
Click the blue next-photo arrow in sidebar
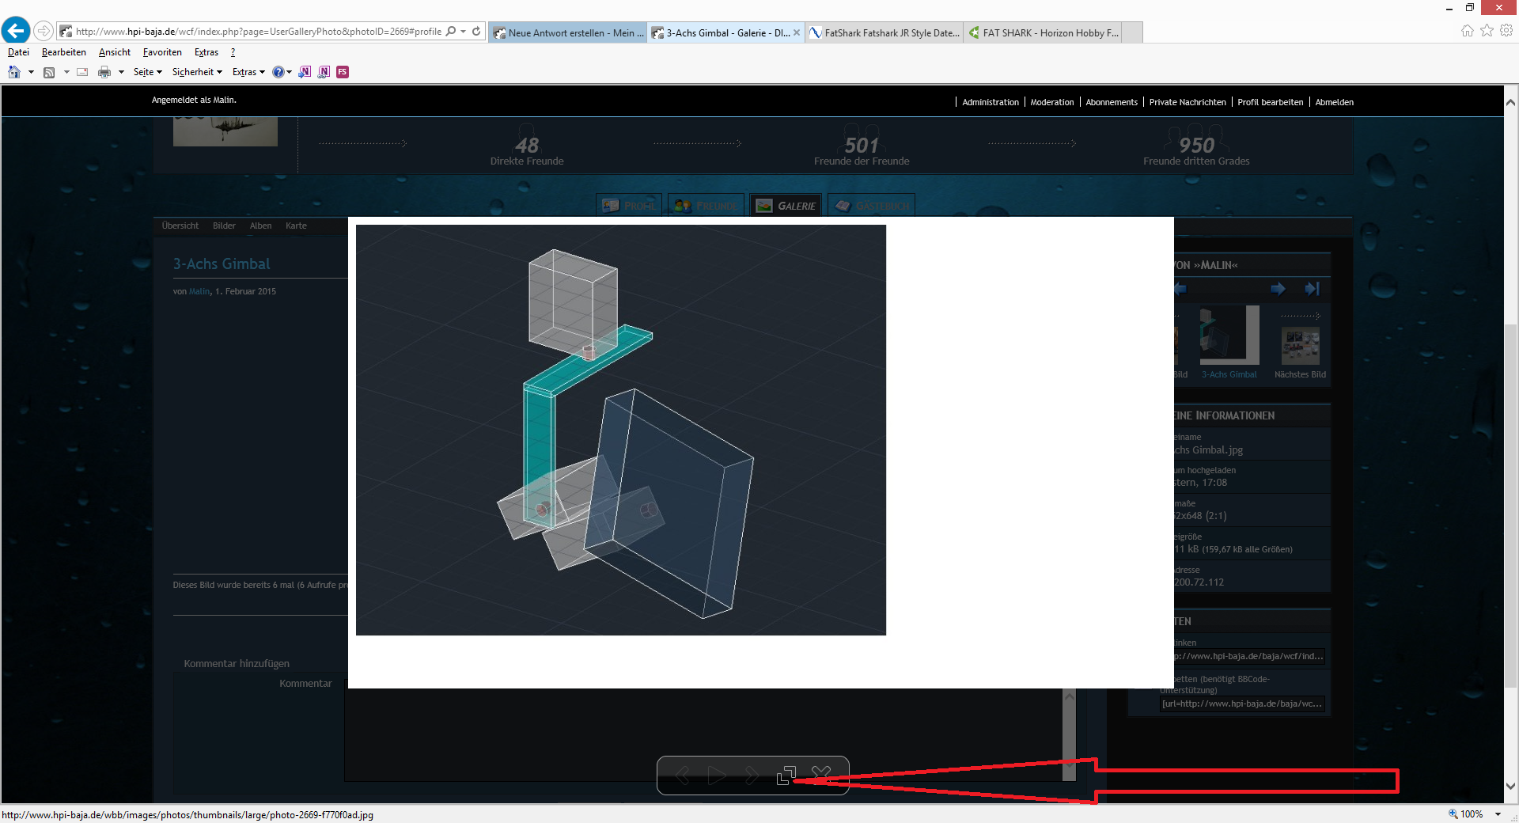point(1278,289)
